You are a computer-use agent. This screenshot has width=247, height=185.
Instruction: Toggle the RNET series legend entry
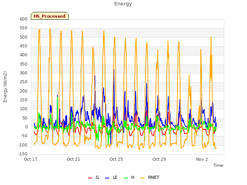click(150, 177)
